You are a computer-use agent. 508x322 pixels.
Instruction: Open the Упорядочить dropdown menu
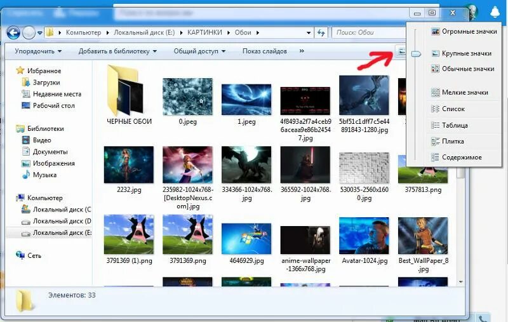38,51
